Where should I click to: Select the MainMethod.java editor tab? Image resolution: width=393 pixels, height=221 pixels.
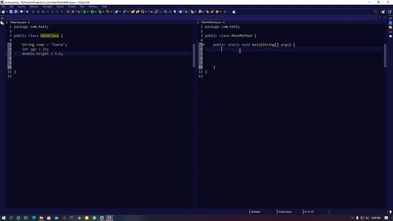coord(211,22)
